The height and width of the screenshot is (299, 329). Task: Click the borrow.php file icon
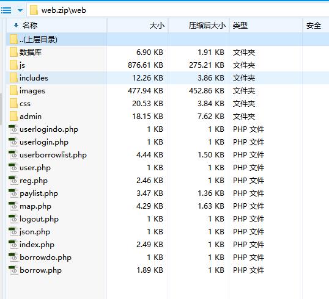click(13, 270)
